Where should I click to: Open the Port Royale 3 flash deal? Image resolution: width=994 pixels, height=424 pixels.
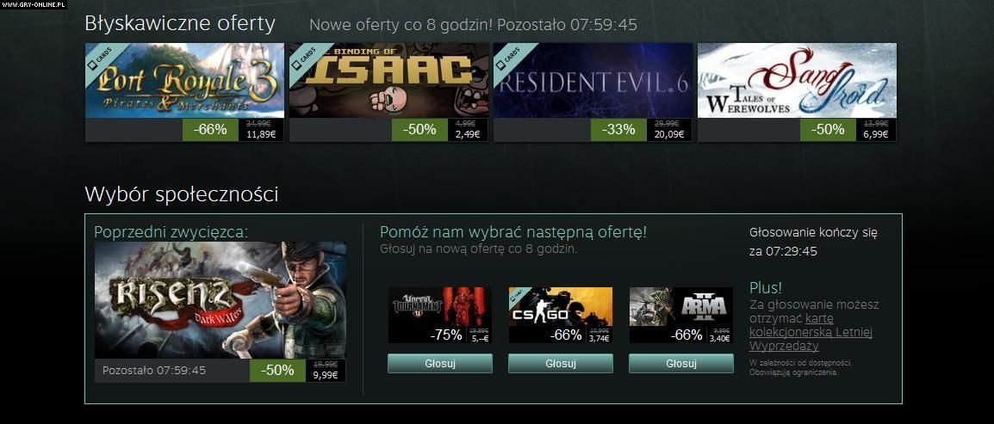click(184, 80)
